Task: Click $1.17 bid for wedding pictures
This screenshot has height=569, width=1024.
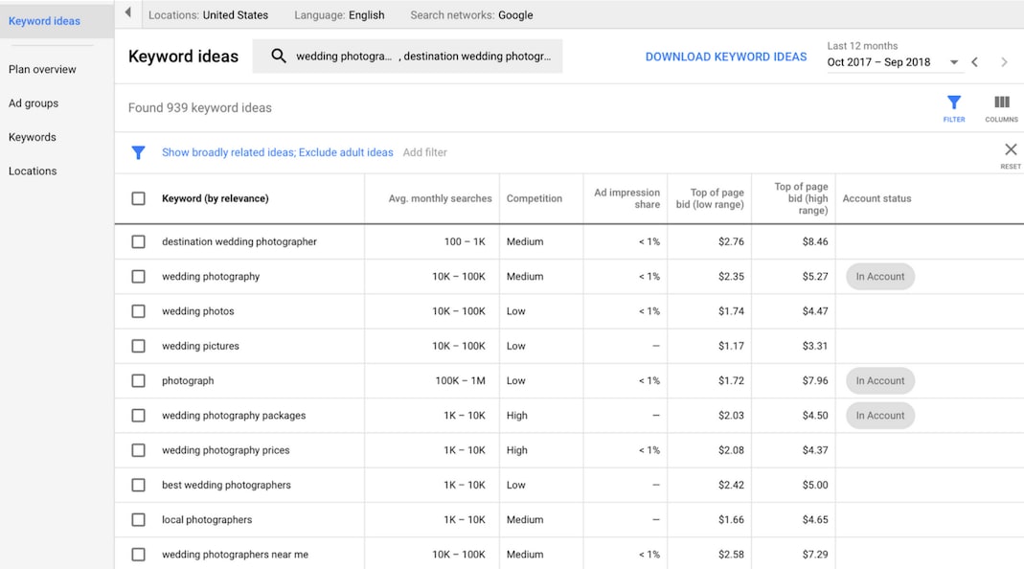Action: pos(731,346)
